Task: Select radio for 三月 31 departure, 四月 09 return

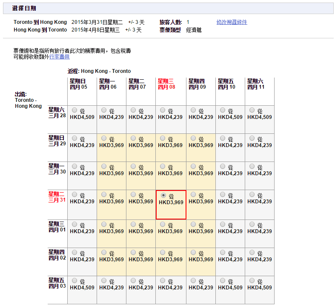Action: point(193,195)
